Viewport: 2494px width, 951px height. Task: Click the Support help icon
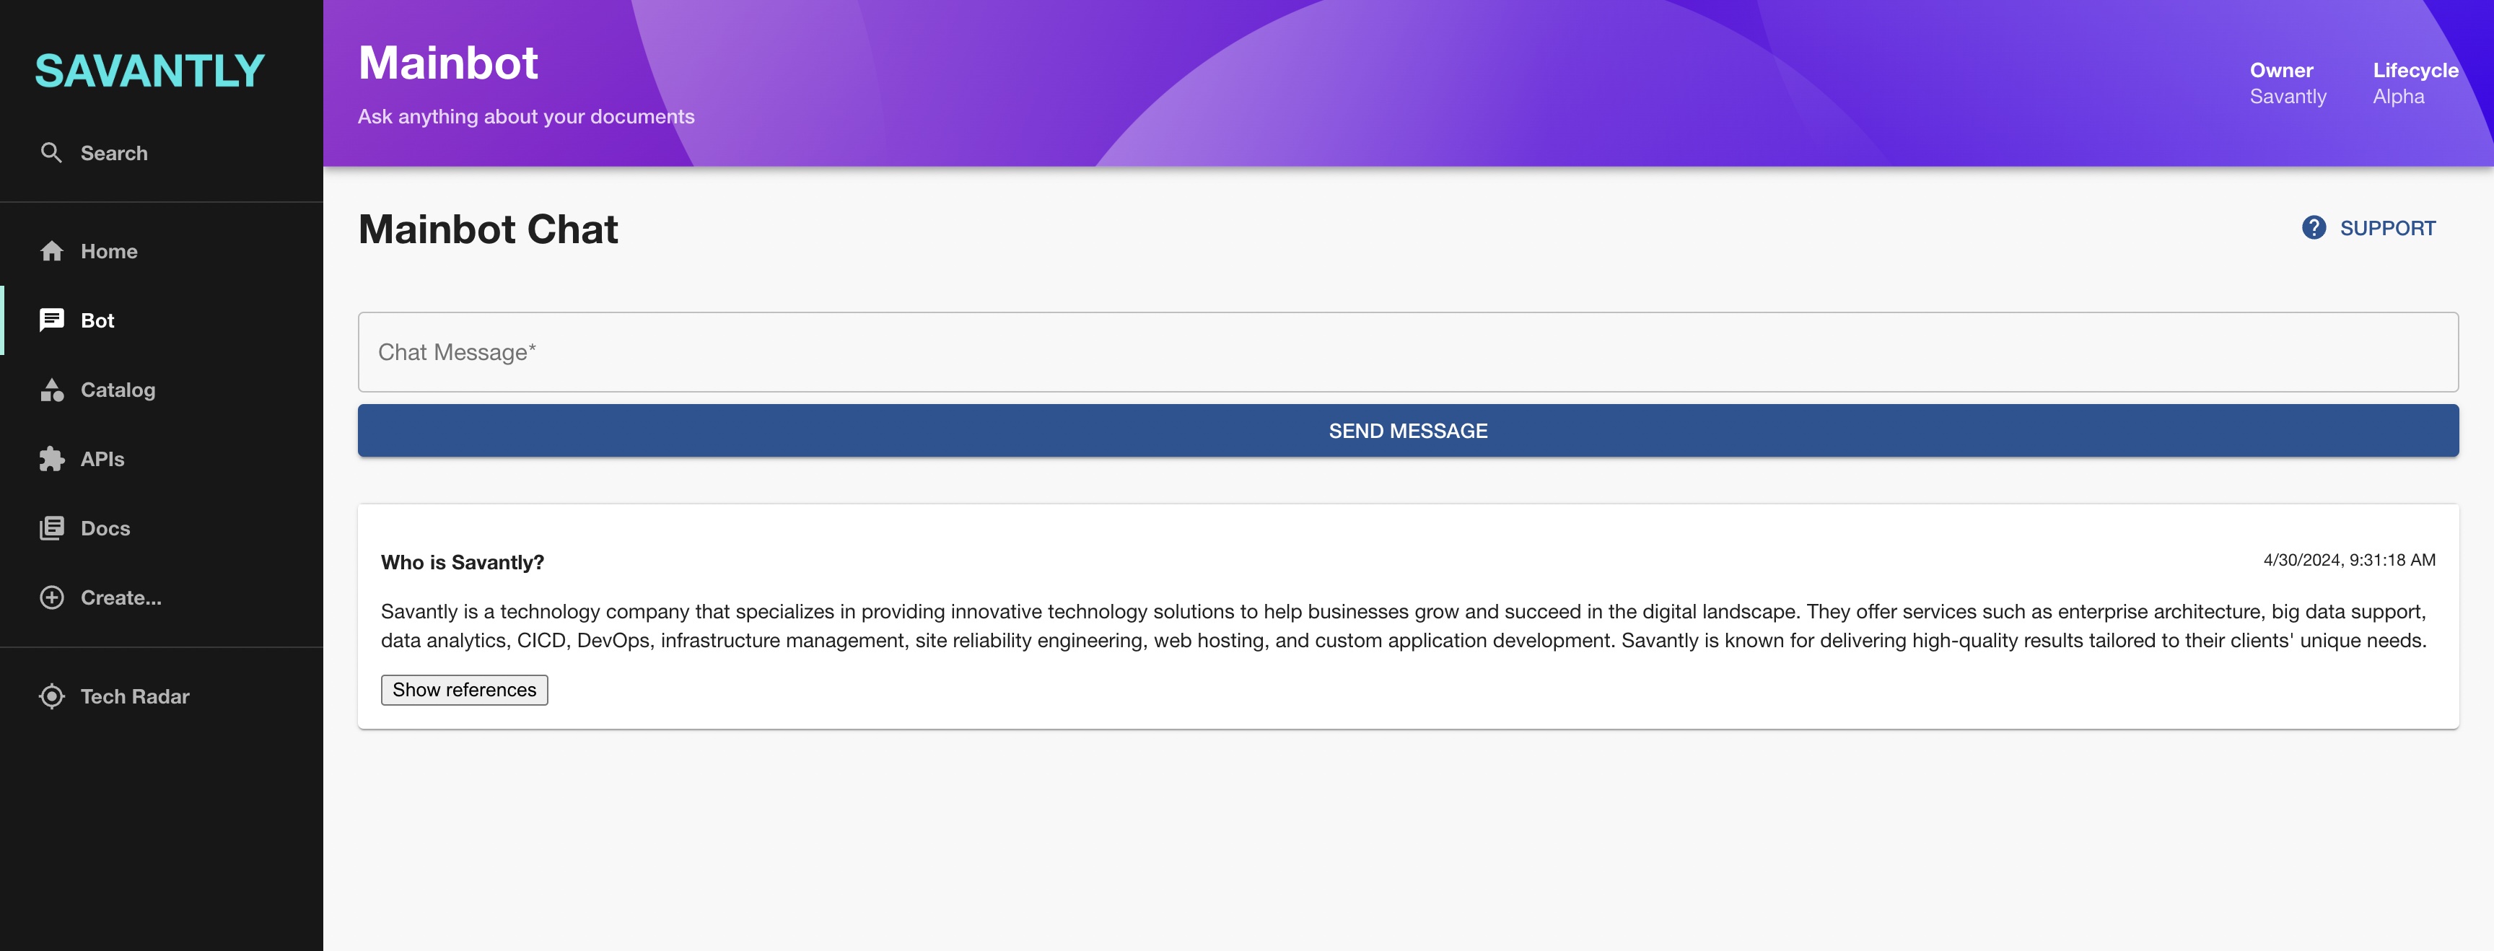2314,227
